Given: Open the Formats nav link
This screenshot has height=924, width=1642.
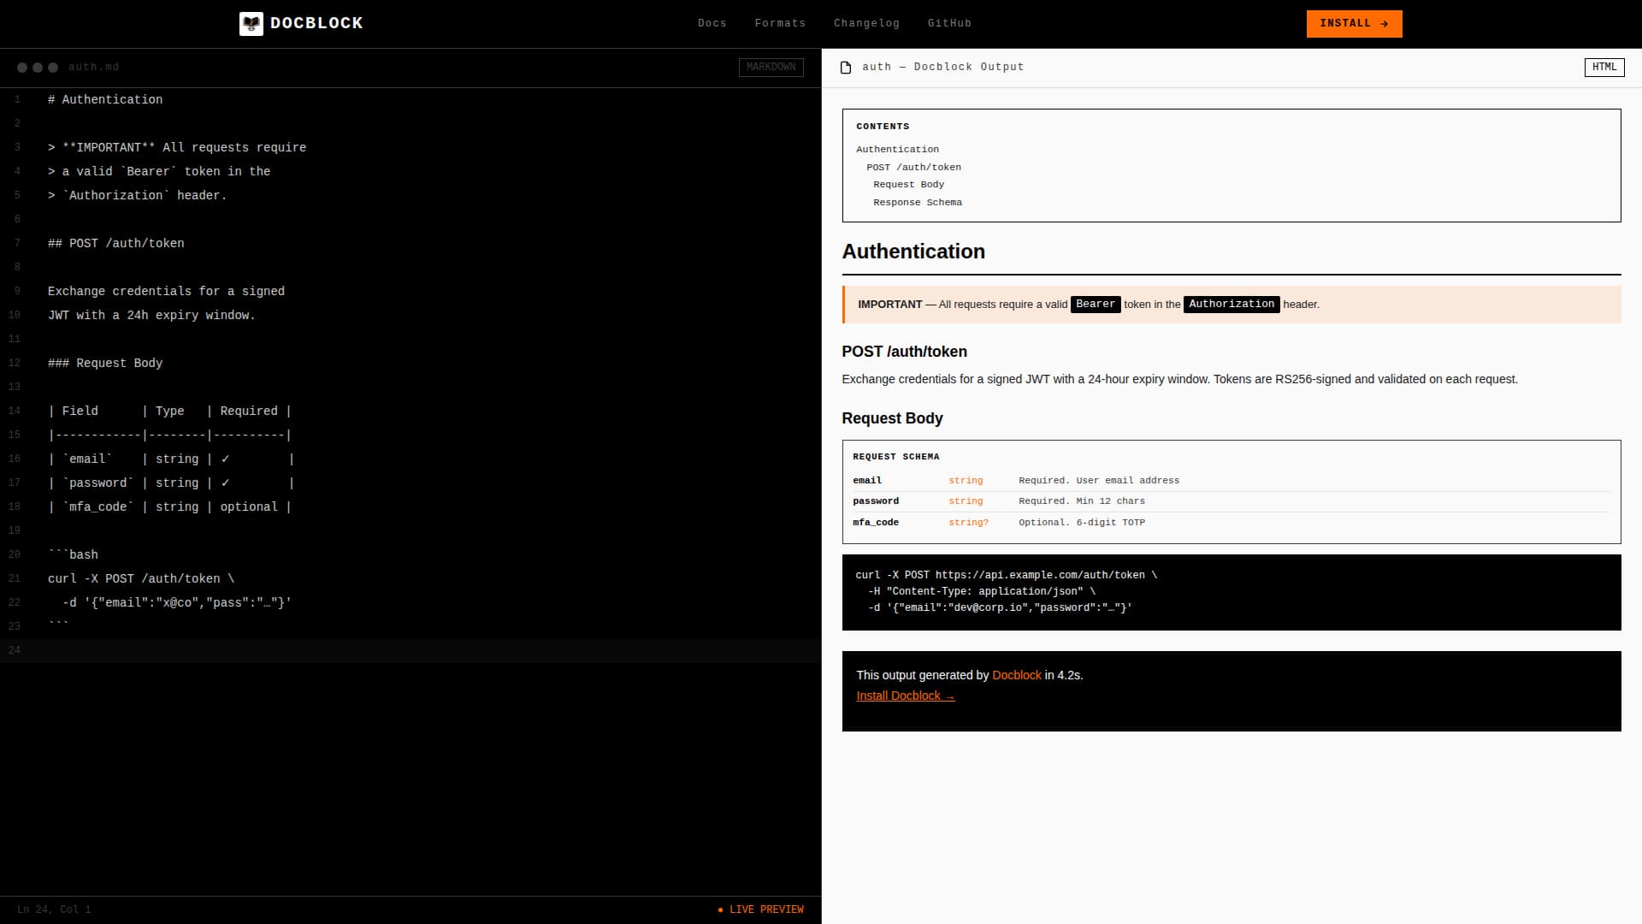Looking at the screenshot, I should tap(780, 23).
